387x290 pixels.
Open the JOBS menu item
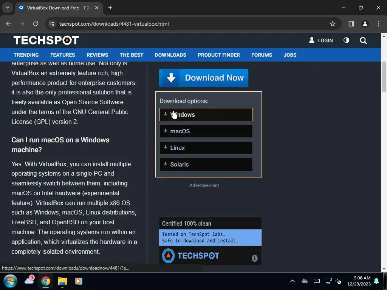290,55
